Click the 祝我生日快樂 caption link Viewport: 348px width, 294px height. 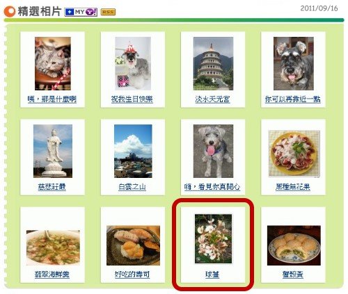(132, 99)
